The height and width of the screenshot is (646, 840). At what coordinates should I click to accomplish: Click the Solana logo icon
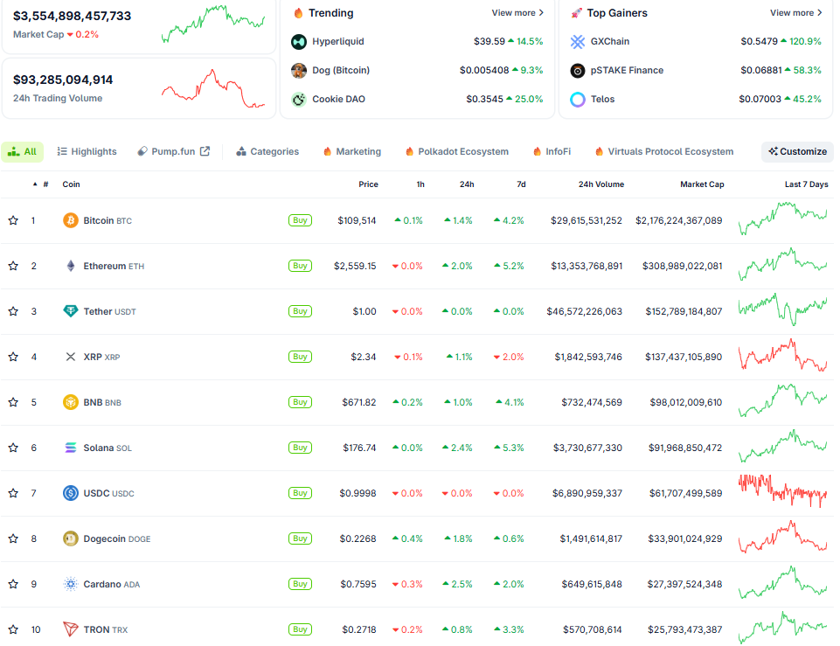tap(71, 448)
